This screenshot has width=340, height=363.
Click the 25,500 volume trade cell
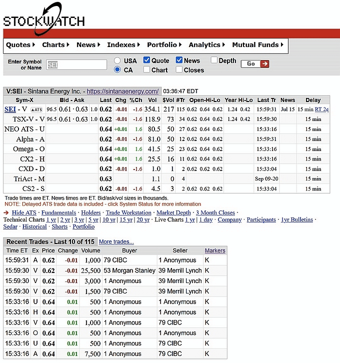coord(90,270)
